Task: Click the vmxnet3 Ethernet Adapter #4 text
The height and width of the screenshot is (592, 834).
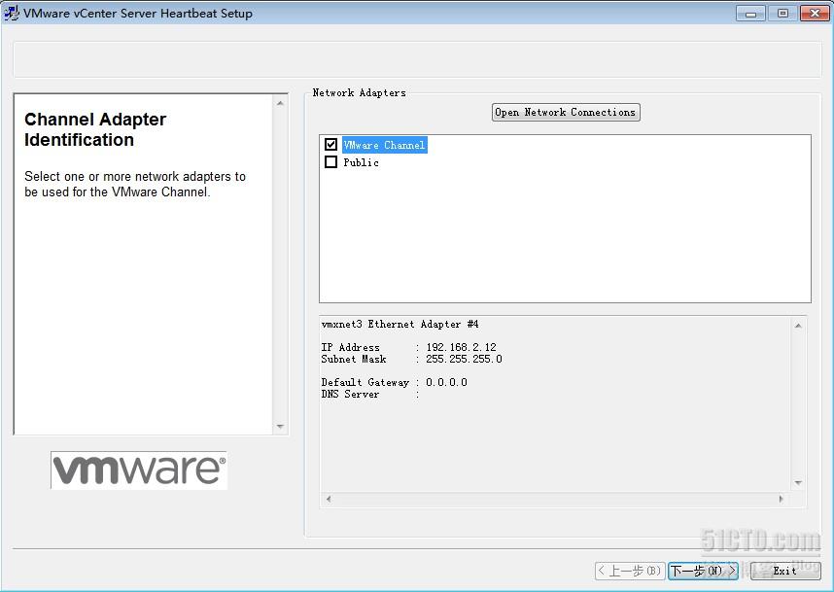Action: tap(400, 324)
